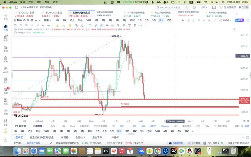Expand the USD currency dropdown
This screenshot has height=157, width=251.
tap(204, 7)
